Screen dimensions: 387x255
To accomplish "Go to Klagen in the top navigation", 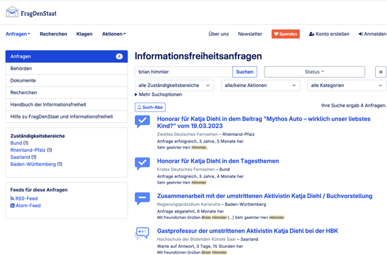I will pyautogui.click(x=84, y=34).
